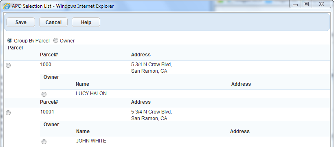Image resolution: width=334 pixels, height=147 pixels.
Task: Click the Cancel button
Action: click(53, 22)
